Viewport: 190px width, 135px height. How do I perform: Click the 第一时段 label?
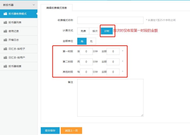[68, 51]
